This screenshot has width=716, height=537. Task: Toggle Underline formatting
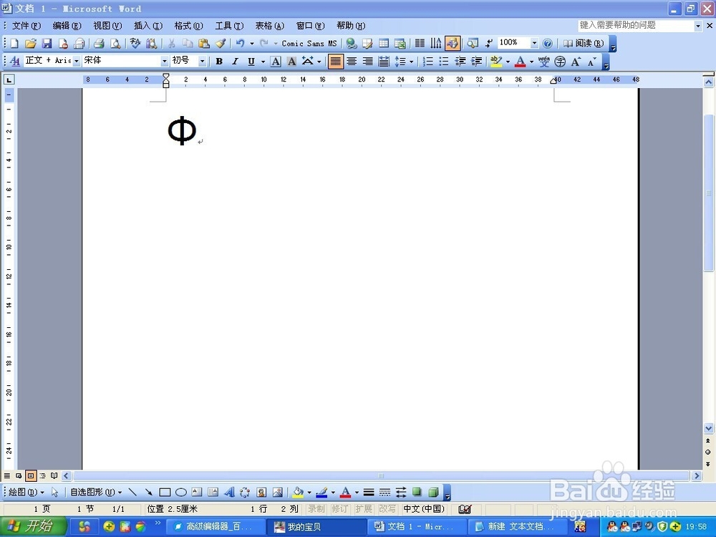point(251,61)
